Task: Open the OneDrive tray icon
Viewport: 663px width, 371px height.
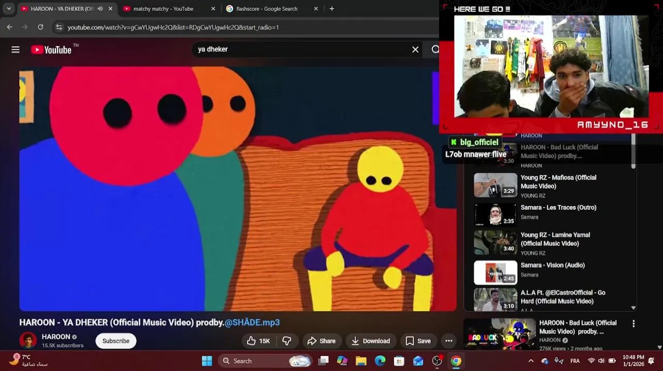Action: [x=545, y=361]
